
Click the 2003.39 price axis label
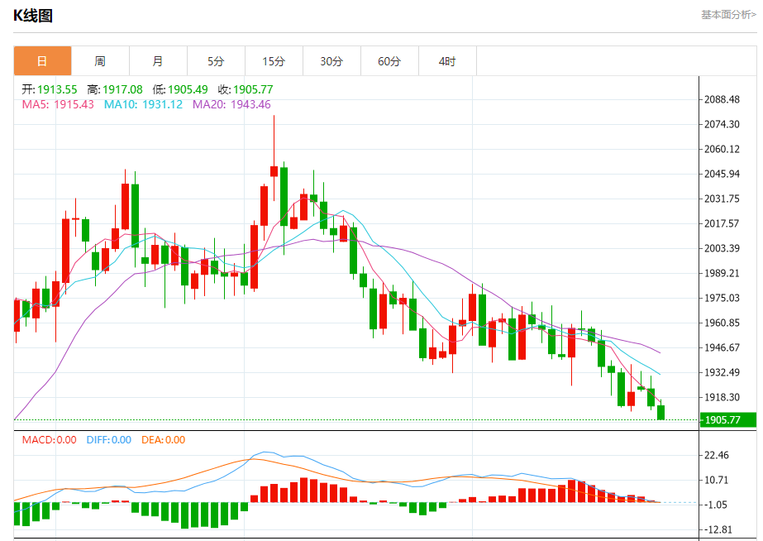722,248
